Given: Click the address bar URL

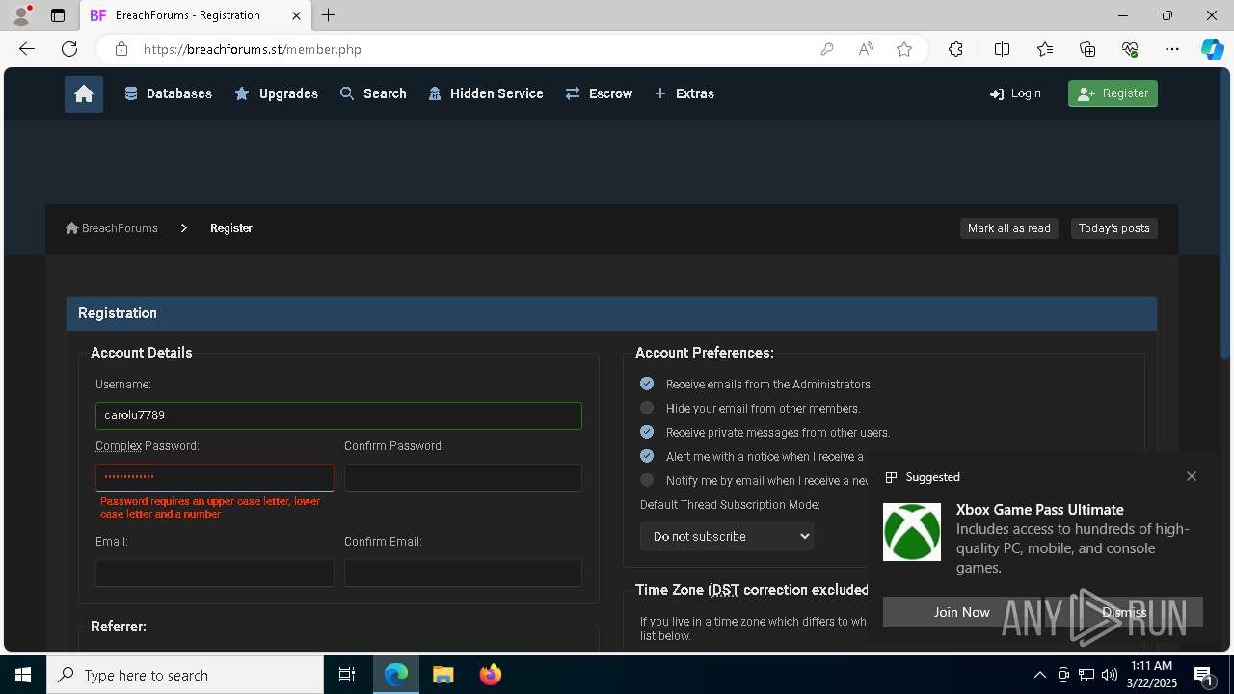Looking at the screenshot, I should pos(253,49).
